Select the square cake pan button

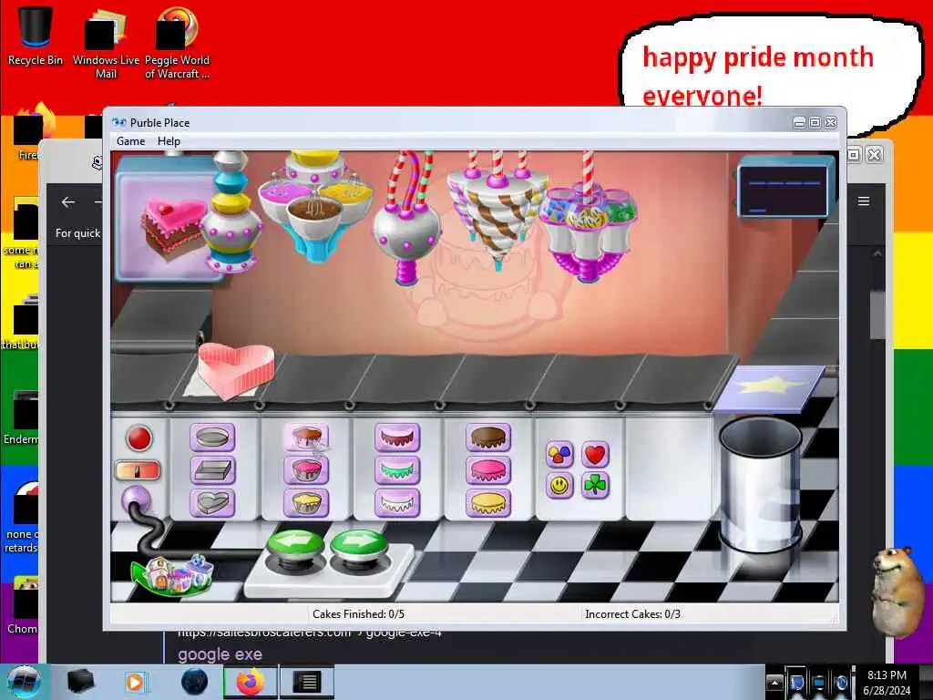212,470
